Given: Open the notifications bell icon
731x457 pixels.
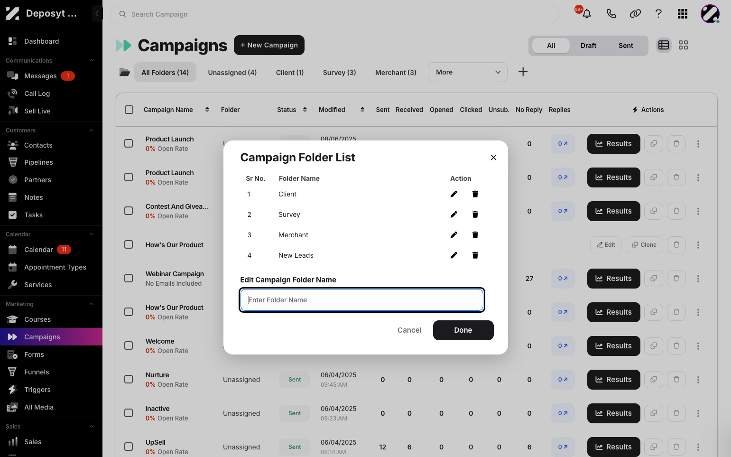Looking at the screenshot, I should tap(587, 14).
